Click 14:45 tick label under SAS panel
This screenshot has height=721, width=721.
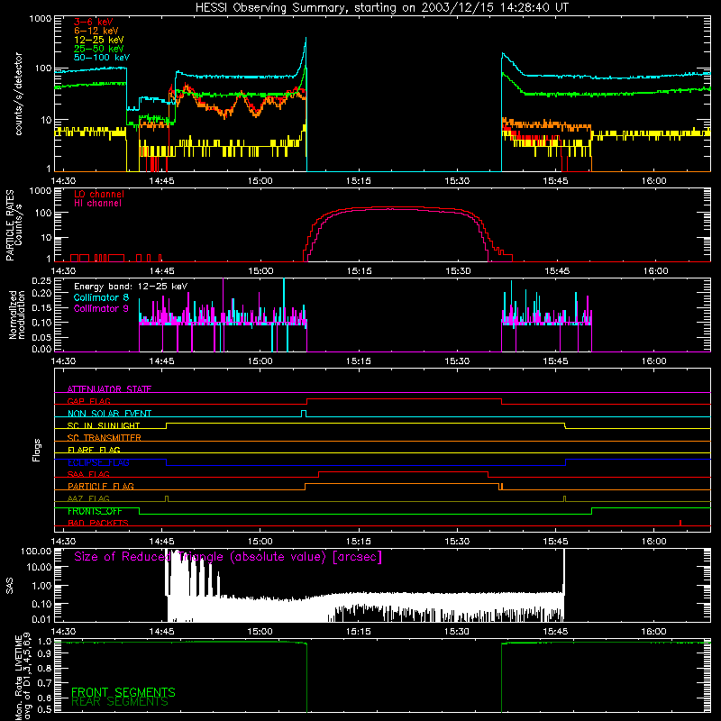(x=161, y=632)
